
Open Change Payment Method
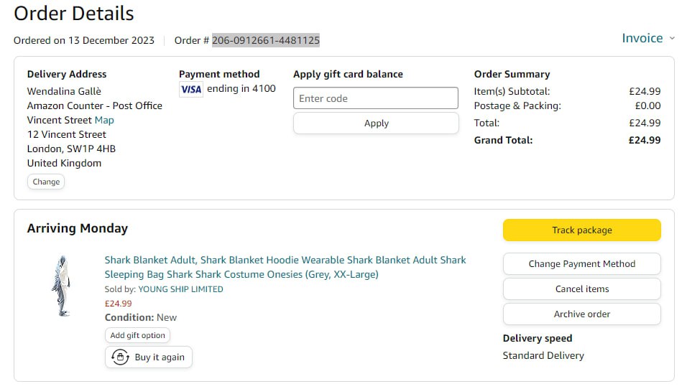(581, 263)
